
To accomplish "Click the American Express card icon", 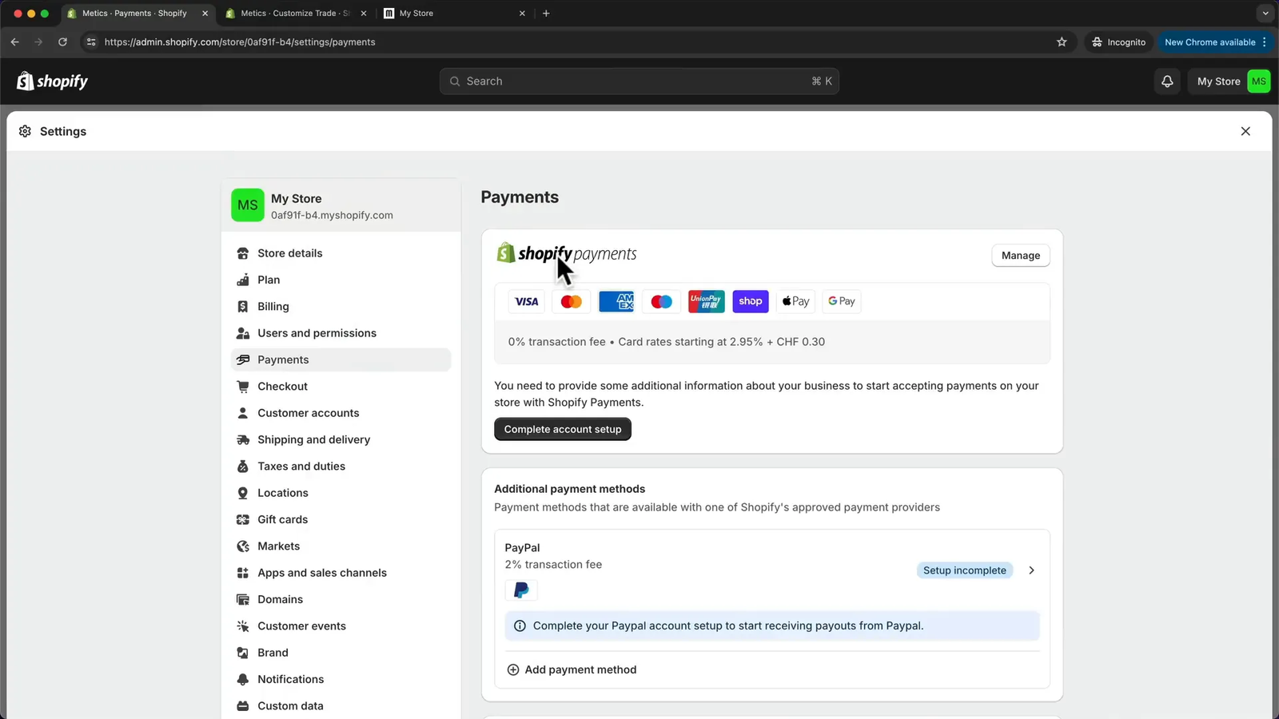I will click(616, 301).
